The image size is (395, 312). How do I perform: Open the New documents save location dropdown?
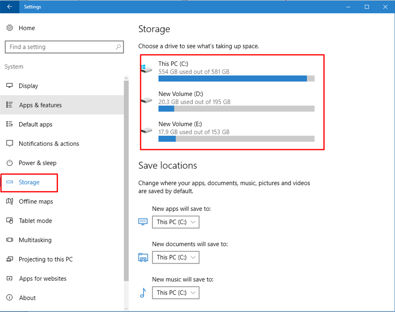176,257
